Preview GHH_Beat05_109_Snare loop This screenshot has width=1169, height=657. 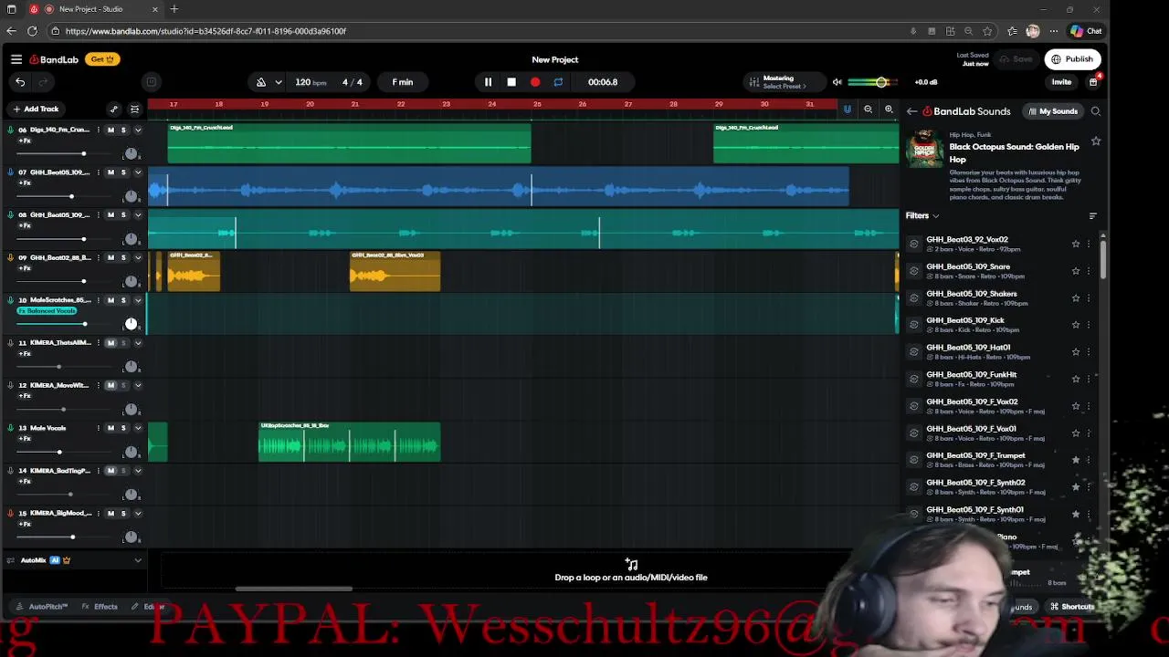(x=913, y=271)
